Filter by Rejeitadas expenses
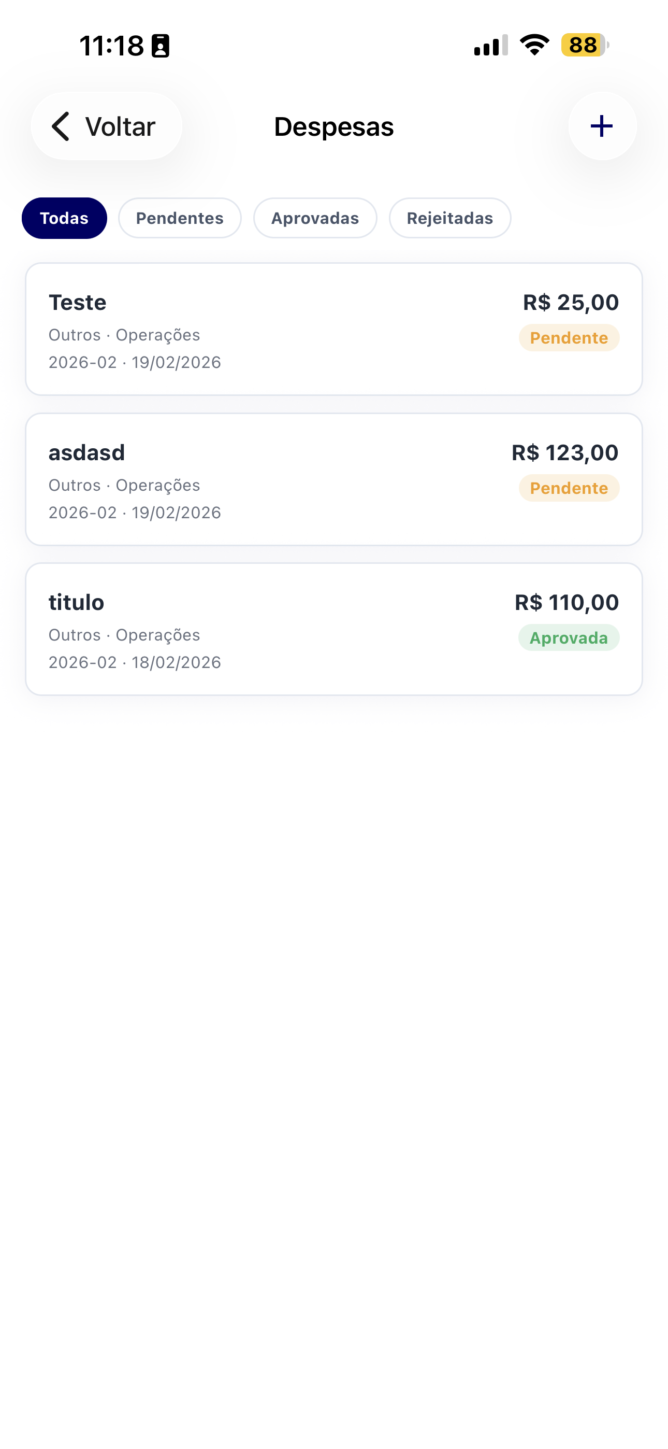 tap(450, 218)
